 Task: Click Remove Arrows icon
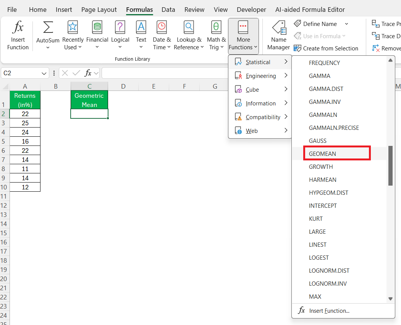point(375,48)
